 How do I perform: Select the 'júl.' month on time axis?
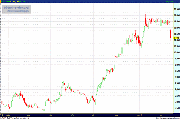[94, 115]
